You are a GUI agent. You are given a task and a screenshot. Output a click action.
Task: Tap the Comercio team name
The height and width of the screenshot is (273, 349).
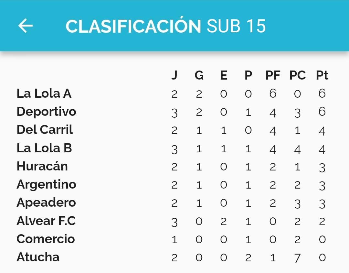pyautogui.click(x=46, y=239)
